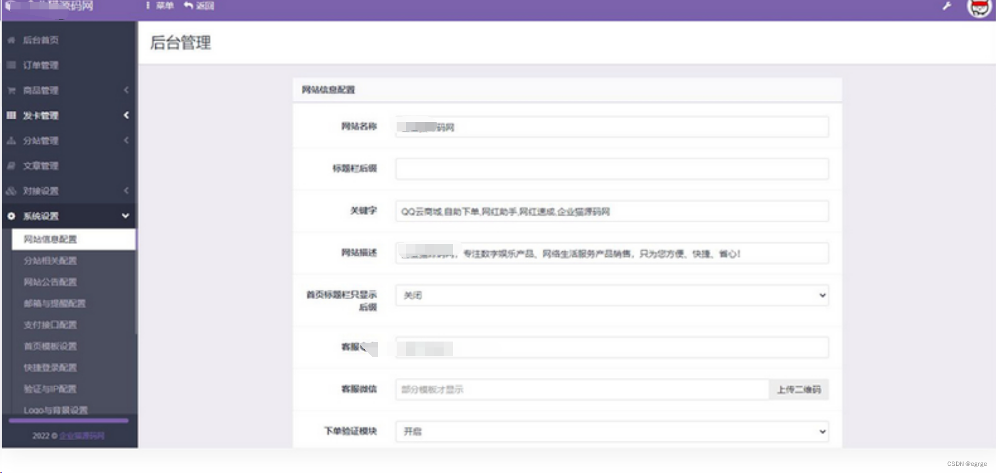Click the home icon beside 后台首页
Viewport: 996px width, 473px height.
tap(11, 40)
